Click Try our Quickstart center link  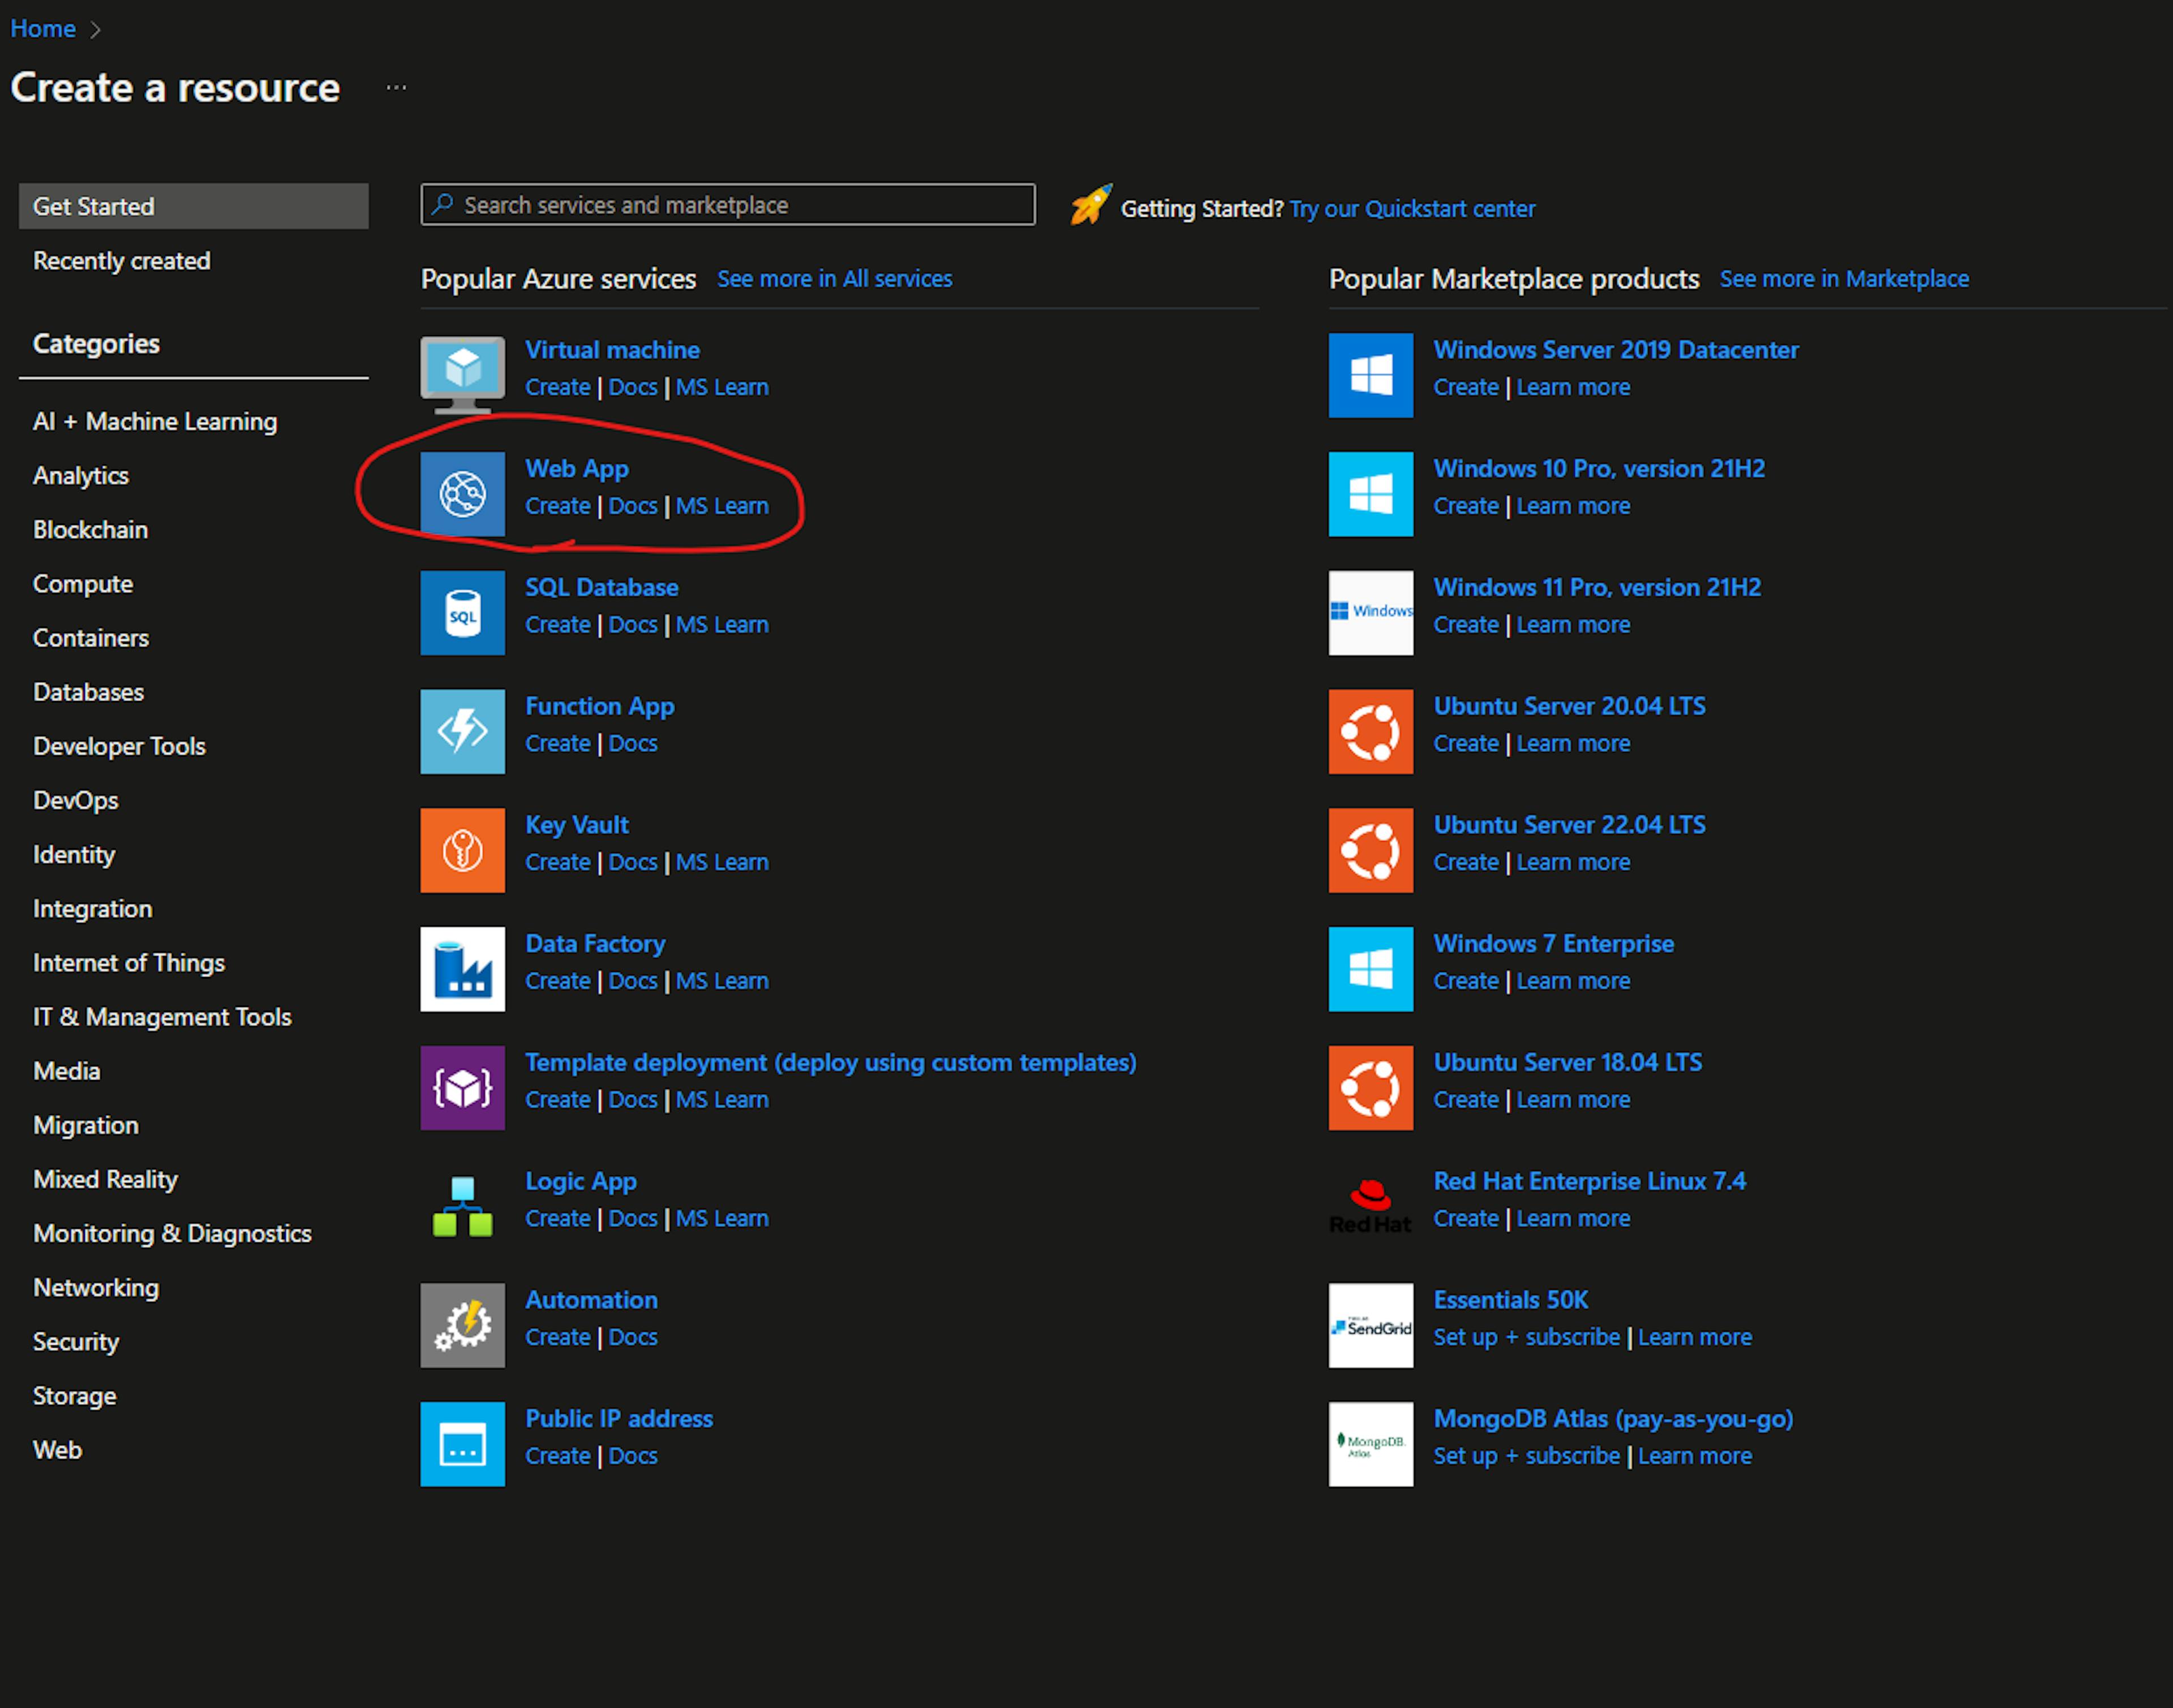(x=1412, y=209)
